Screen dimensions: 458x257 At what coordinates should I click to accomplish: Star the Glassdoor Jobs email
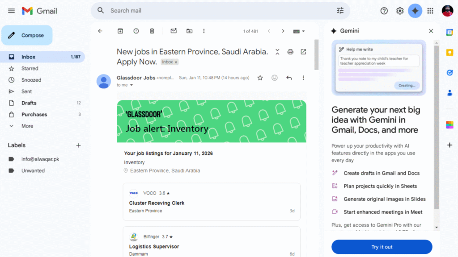click(260, 77)
